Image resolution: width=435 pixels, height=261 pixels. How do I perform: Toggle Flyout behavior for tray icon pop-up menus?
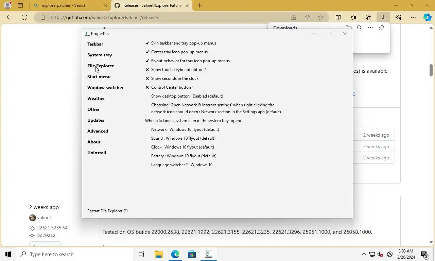(x=187, y=61)
